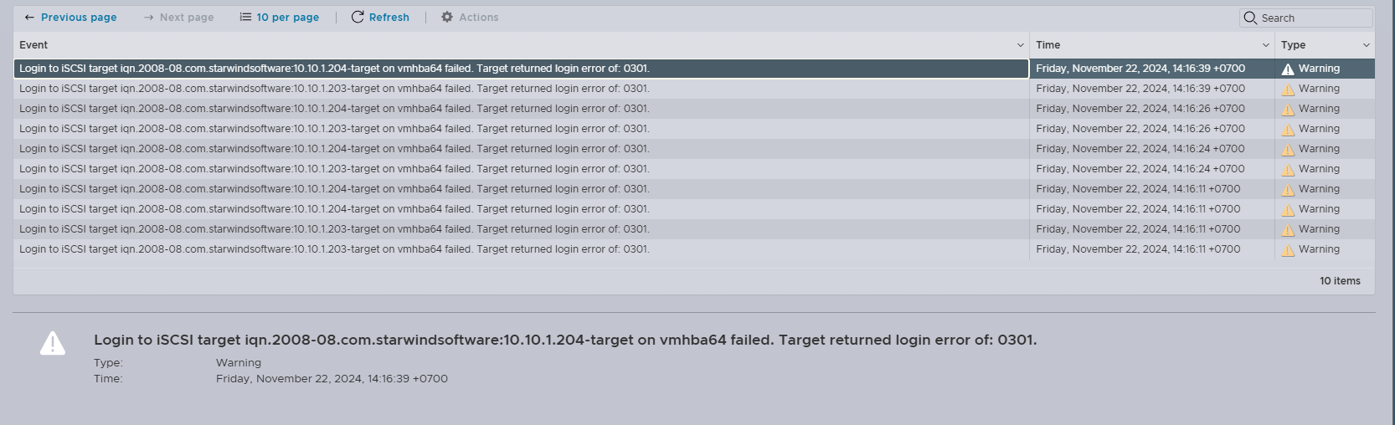Click the Actions gear icon
Image resolution: width=1395 pixels, height=425 pixels.
(447, 17)
